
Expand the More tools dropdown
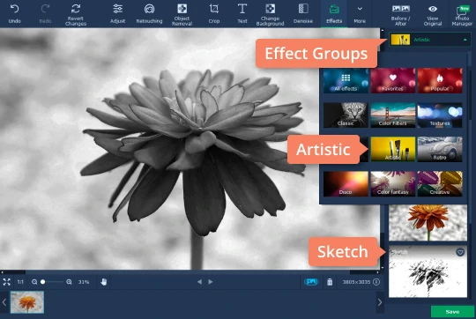click(360, 13)
